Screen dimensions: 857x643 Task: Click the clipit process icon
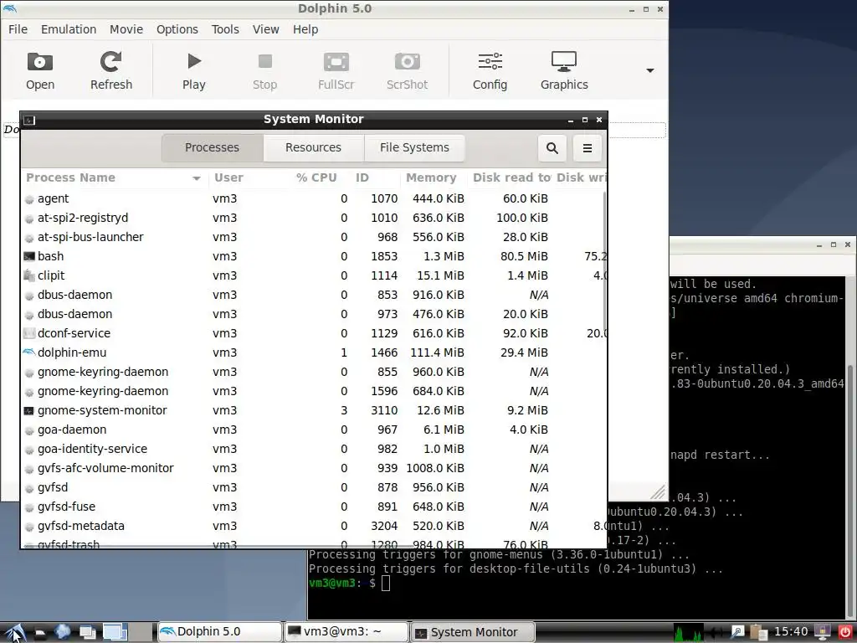[29, 275]
